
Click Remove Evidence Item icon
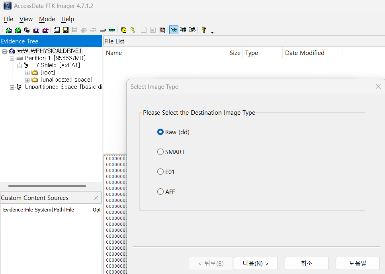coord(36,30)
